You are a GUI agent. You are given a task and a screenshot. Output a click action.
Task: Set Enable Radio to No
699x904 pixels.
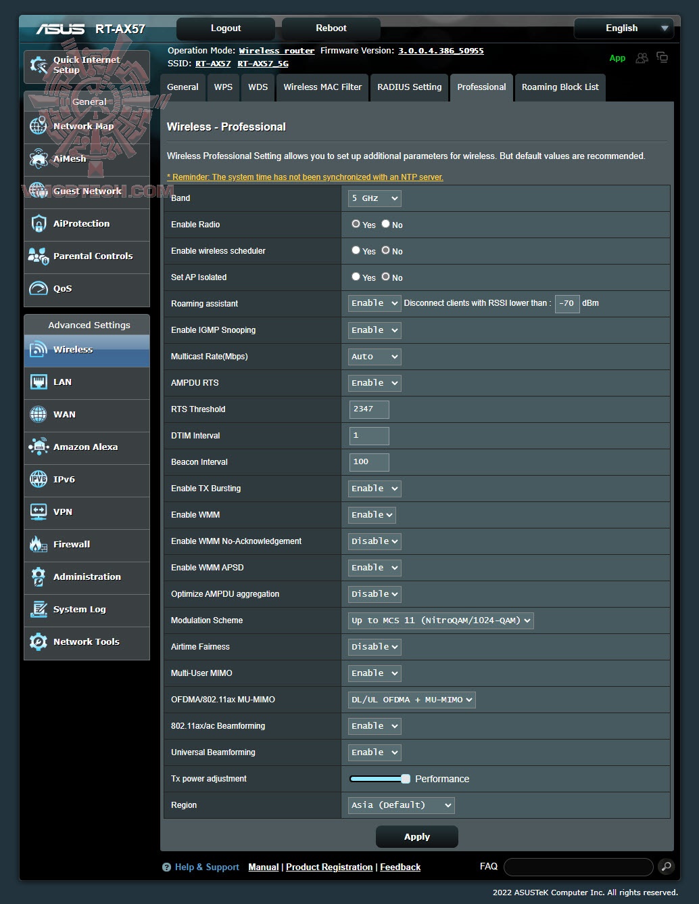tap(385, 224)
